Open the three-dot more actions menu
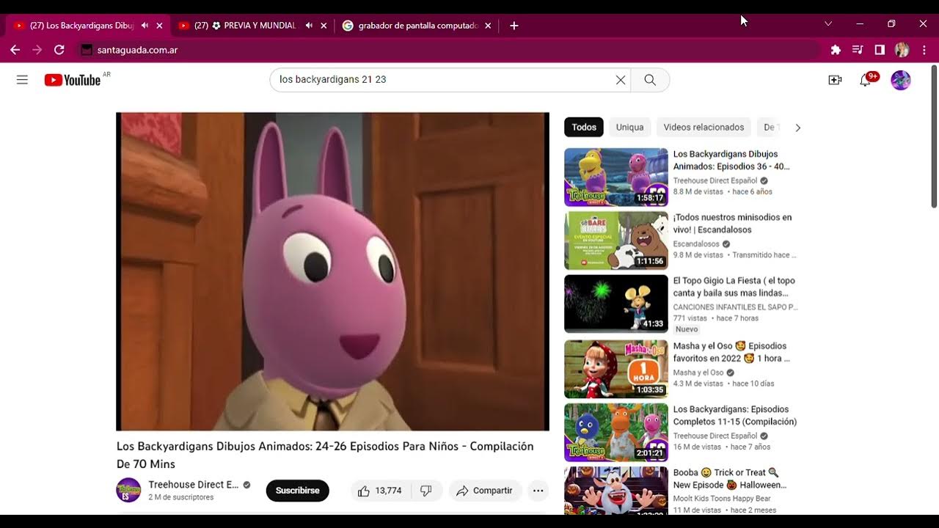The image size is (939, 528). click(538, 491)
